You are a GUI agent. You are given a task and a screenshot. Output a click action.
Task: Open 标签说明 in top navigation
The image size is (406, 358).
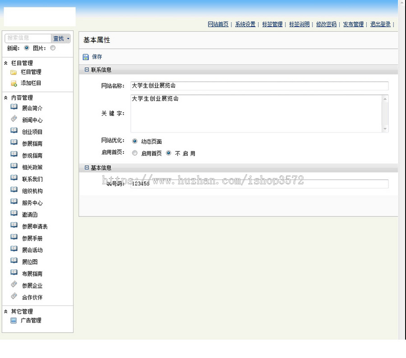[x=300, y=24]
